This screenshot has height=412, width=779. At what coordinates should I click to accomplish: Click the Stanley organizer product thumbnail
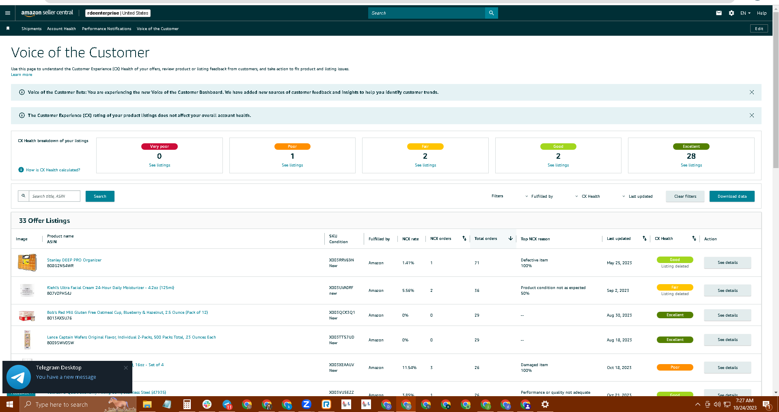tap(27, 263)
